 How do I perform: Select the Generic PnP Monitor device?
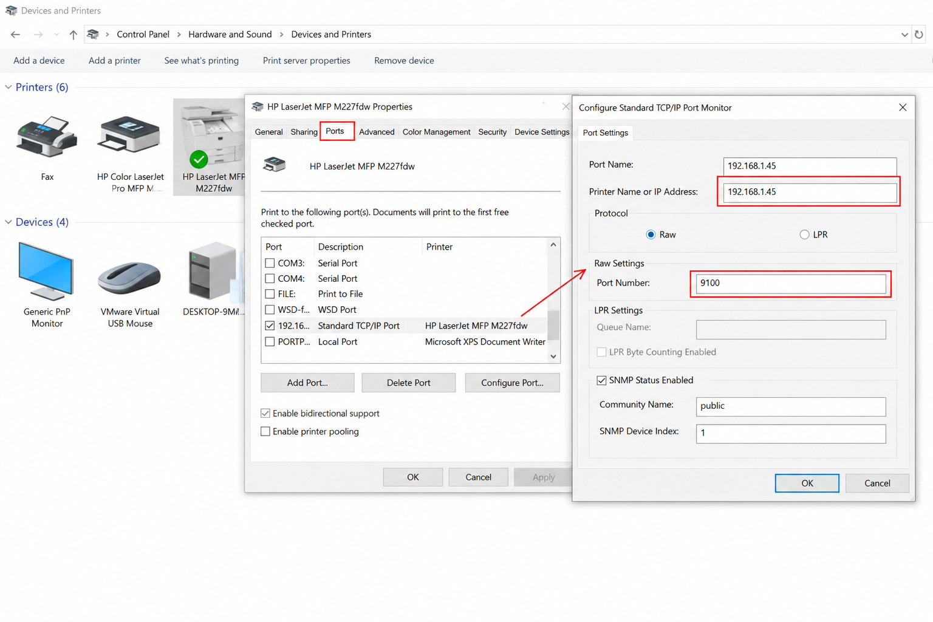coord(46,271)
